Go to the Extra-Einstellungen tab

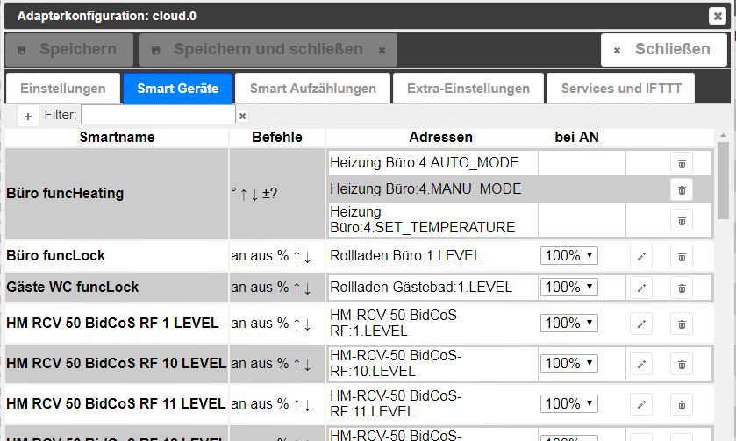coord(468,89)
